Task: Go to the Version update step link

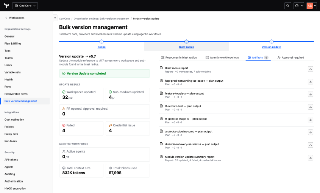Action: (x=272, y=47)
